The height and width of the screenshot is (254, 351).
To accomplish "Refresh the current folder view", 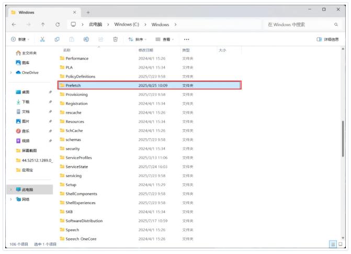I will pyautogui.click(x=58, y=25).
